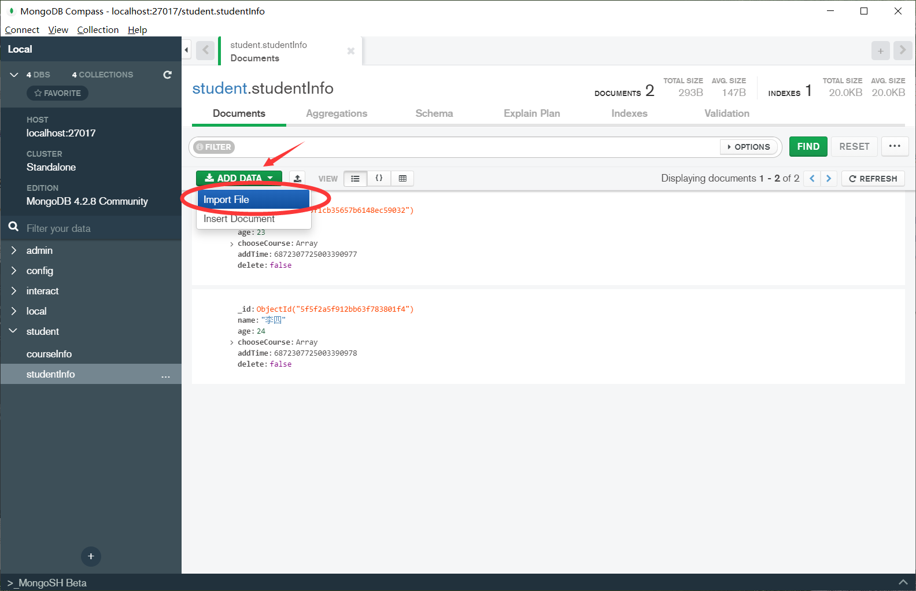Choose Import File from menu
Viewport: 916px width, 591px height.
coord(253,200)
